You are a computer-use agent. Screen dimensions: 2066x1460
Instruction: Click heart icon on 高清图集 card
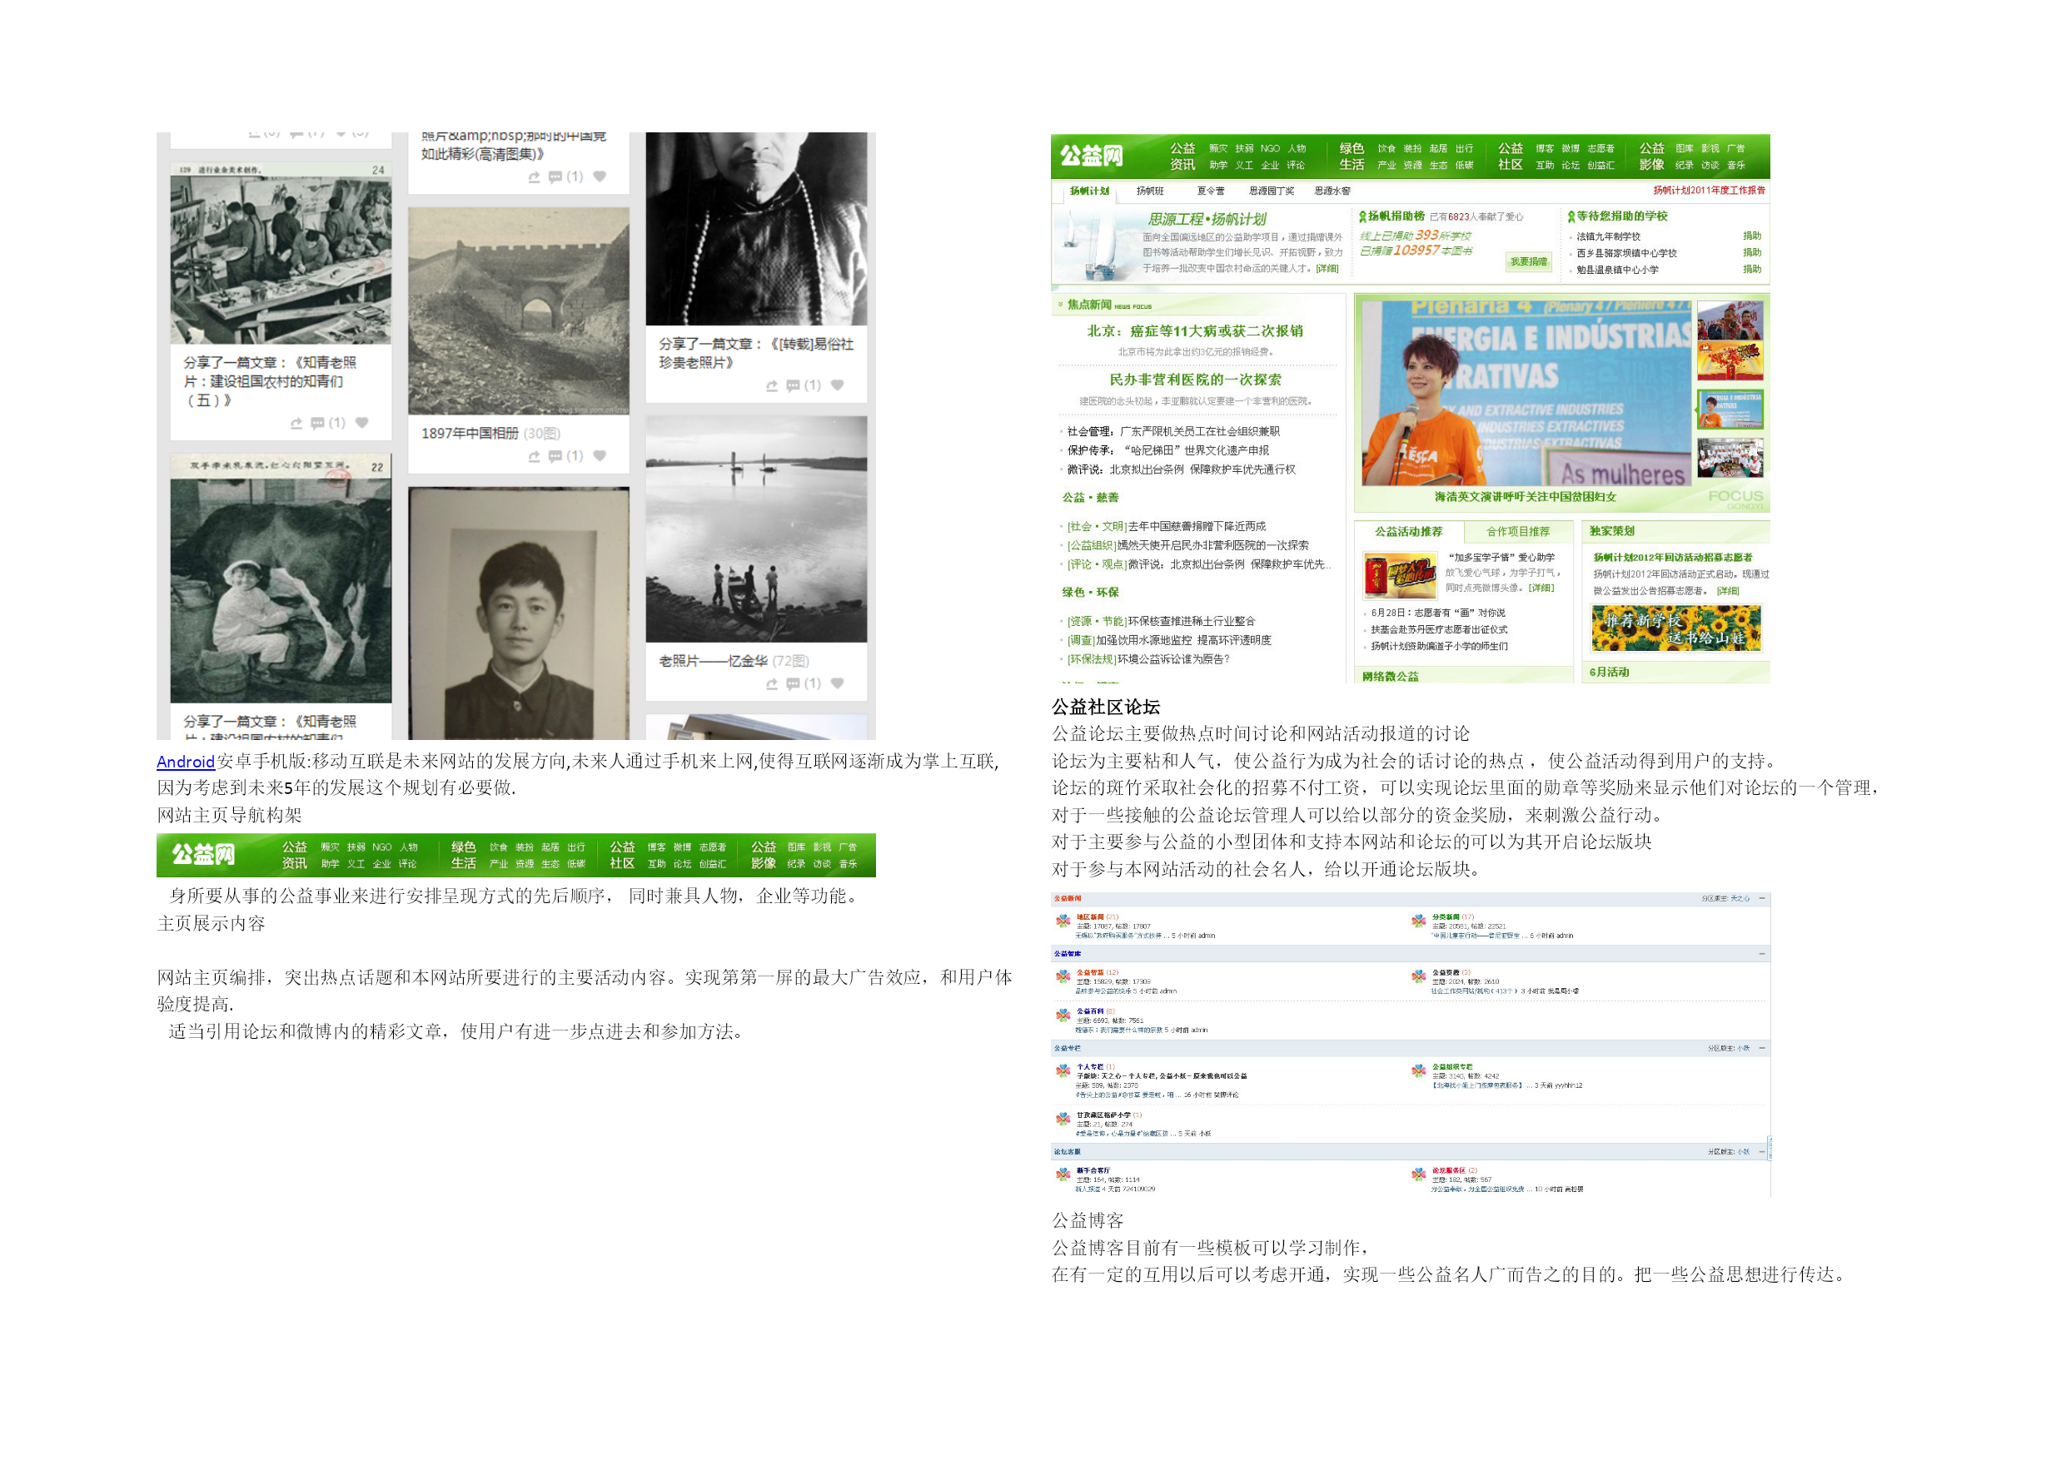tap(600, 177)
